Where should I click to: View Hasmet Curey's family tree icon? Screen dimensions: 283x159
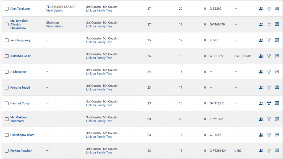click(x=269, y=103)
